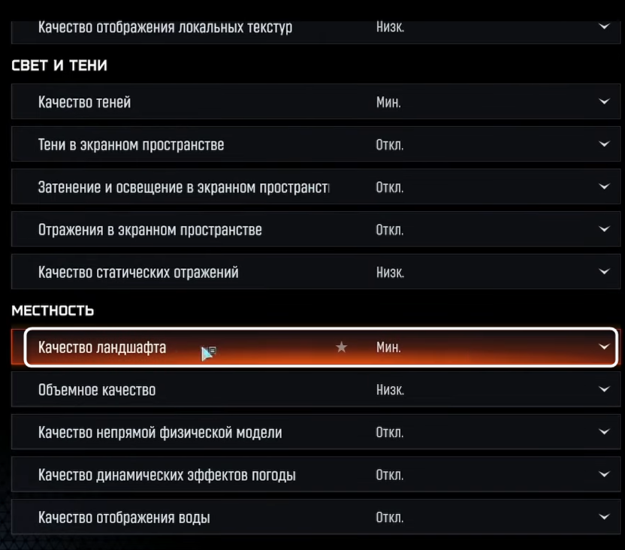Expand Качество отображения воды chevron
Viewport: 625px width, 550px height.
[605, 518]
